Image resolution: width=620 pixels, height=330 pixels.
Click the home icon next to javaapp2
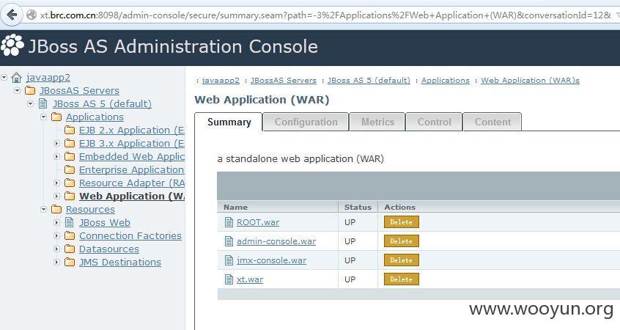pyautogui.click(x=17, y=78)
